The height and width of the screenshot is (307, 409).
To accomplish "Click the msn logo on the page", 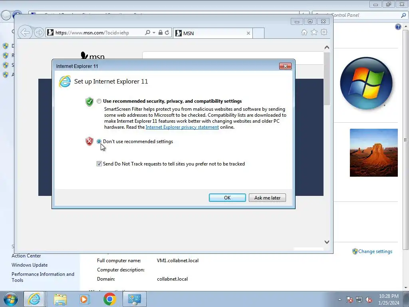I will pos(93,56).
